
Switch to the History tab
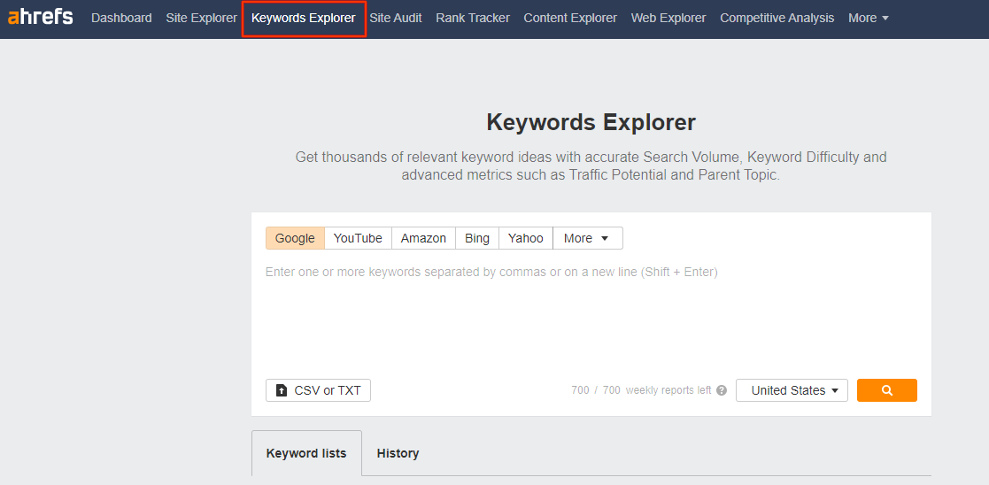click(398, 453)
